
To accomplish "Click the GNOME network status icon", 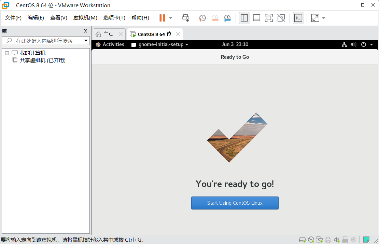I will click(344, 44).
